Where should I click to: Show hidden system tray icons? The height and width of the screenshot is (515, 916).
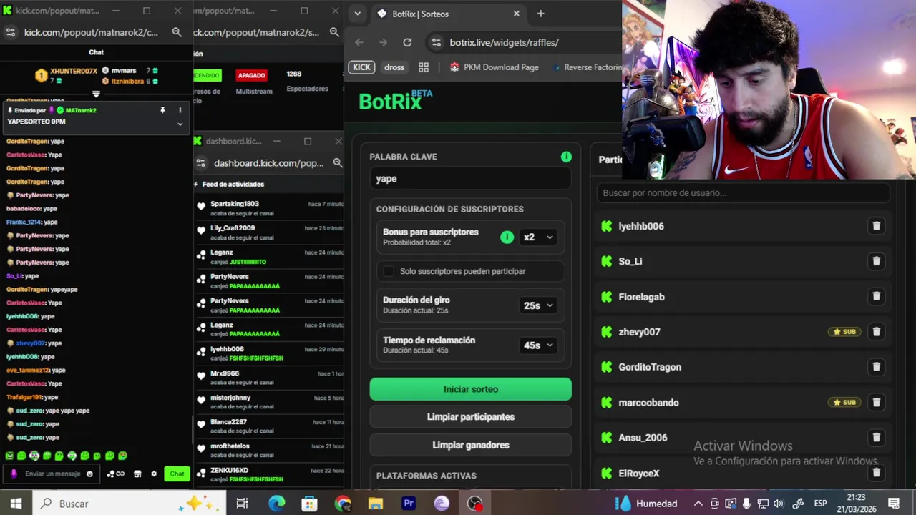(698, 504)
